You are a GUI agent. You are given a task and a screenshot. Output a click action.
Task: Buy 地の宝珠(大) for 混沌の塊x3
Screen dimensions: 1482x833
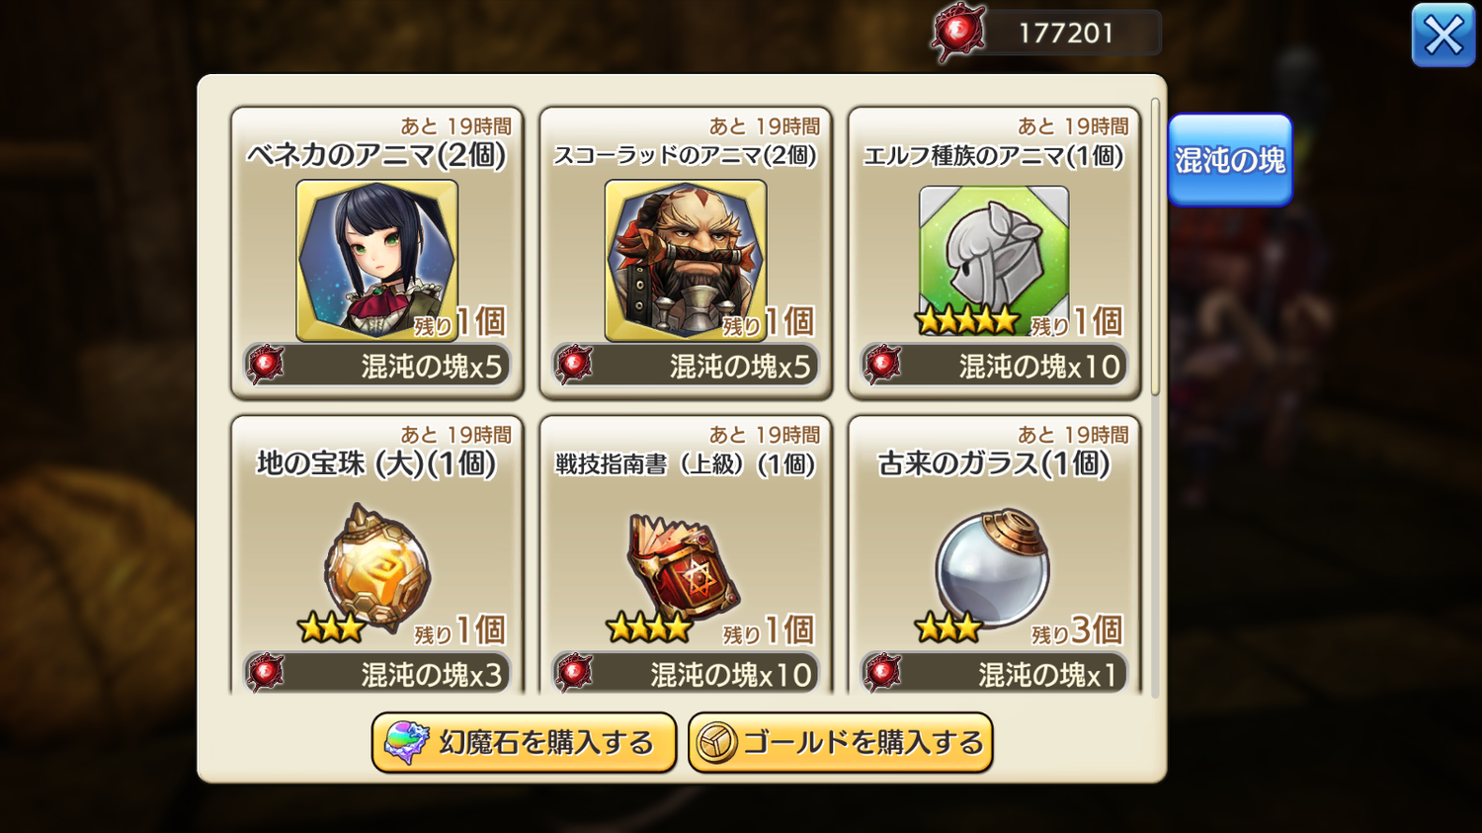pos(376,673)
